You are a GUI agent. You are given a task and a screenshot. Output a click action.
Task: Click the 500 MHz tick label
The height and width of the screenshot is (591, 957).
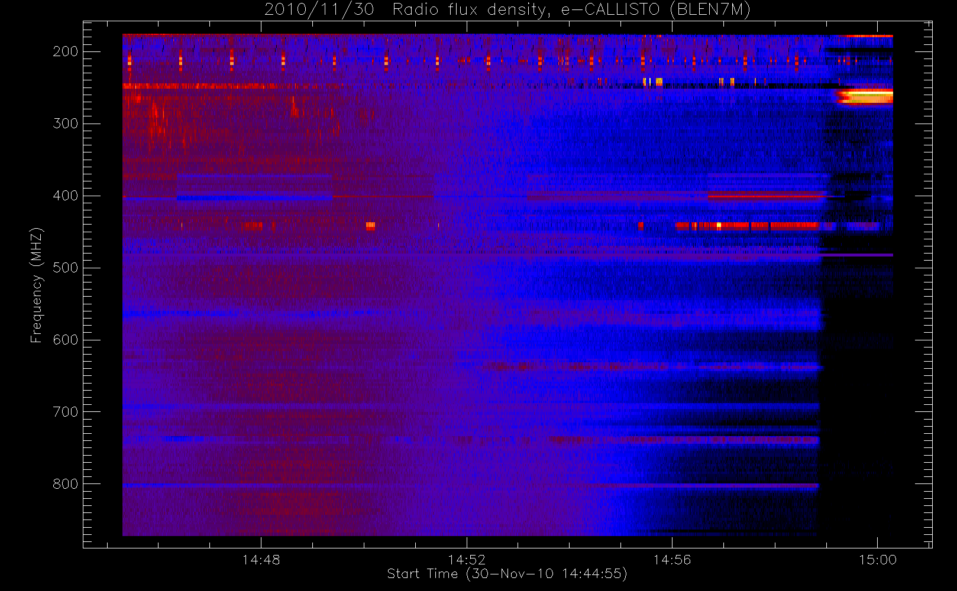[65, 268]
